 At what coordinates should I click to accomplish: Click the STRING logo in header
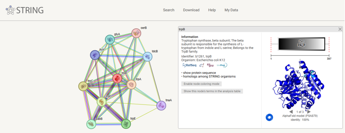click(x=25, y=10)
